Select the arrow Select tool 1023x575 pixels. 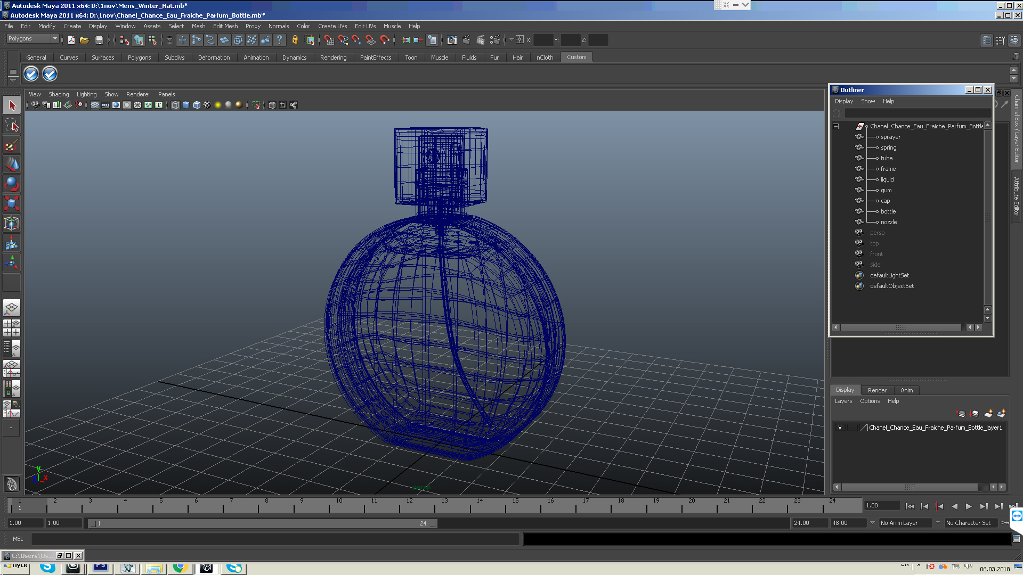12,105
